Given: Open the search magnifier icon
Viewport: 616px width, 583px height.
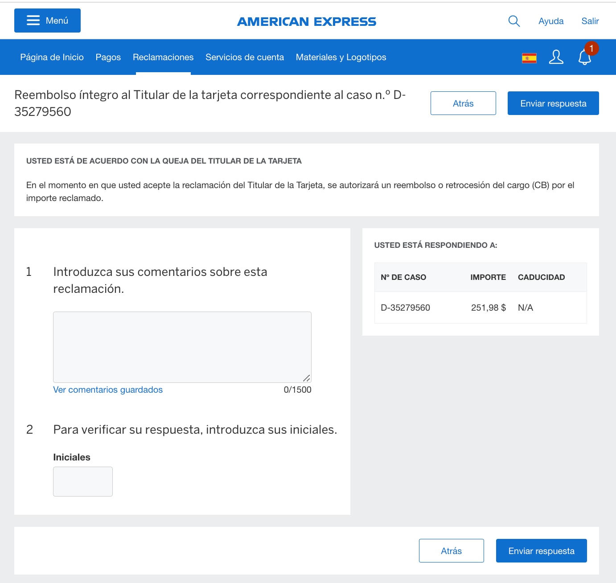Looking at the screenshot, I should (513, 21).
